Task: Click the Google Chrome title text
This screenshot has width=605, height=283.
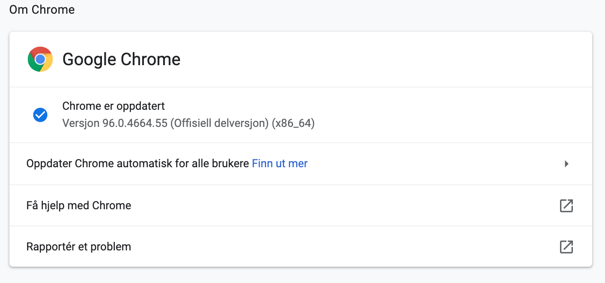Action: [121, 59]
